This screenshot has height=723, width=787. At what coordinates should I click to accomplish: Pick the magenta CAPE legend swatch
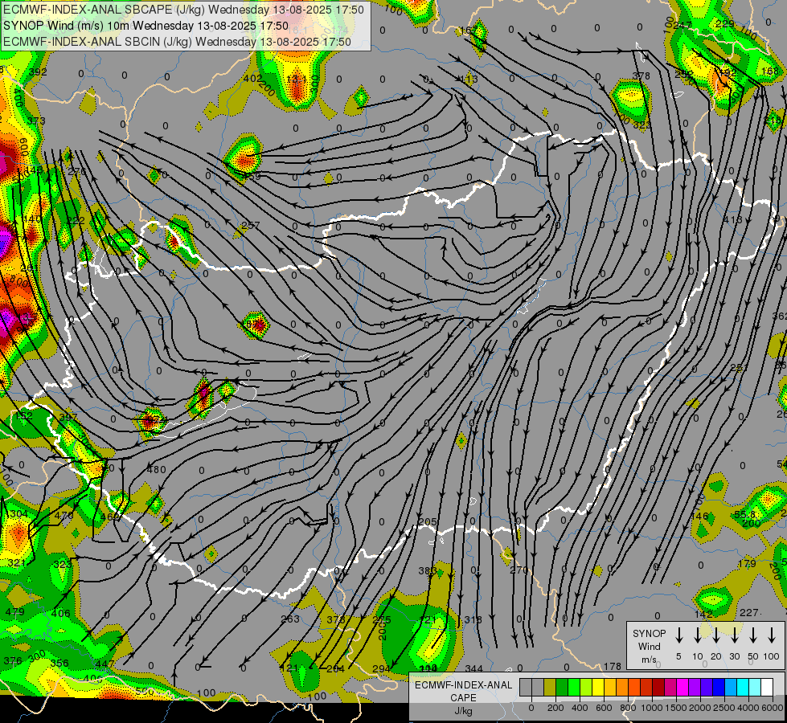click(682, 687)
